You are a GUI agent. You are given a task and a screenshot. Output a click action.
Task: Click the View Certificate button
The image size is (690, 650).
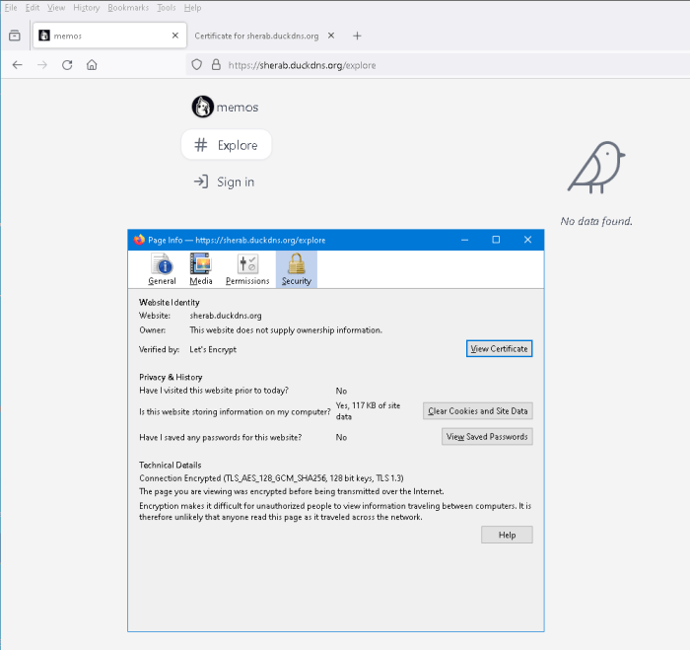[x=499, y=348]
